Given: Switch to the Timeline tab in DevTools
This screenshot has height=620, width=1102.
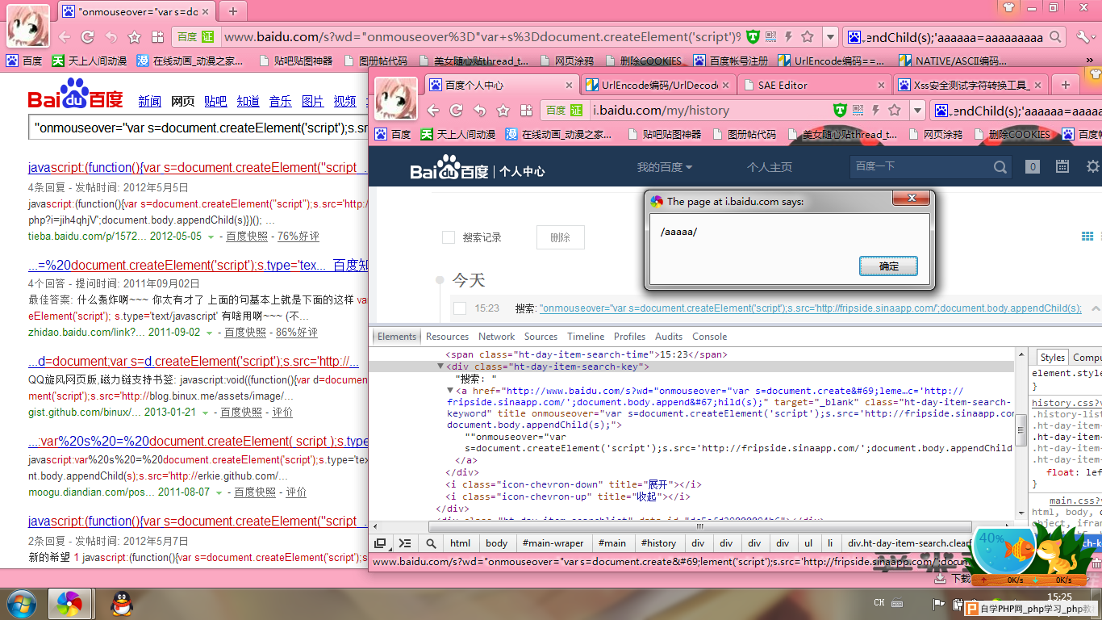Looking at the screenshot, I should coord(586,337).
